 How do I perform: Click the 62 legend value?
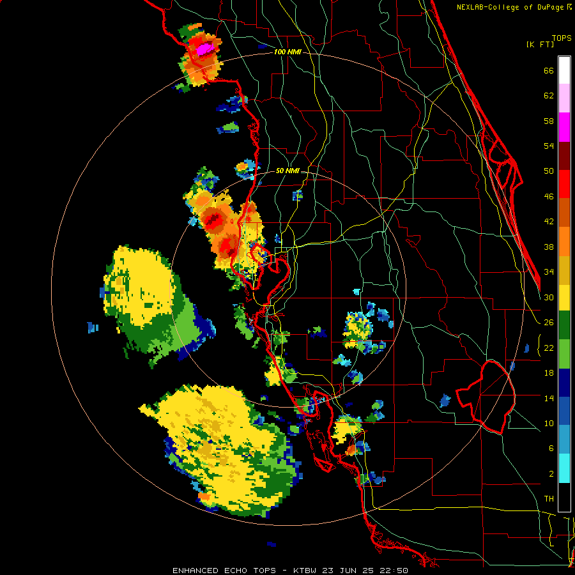pos(549,96)
